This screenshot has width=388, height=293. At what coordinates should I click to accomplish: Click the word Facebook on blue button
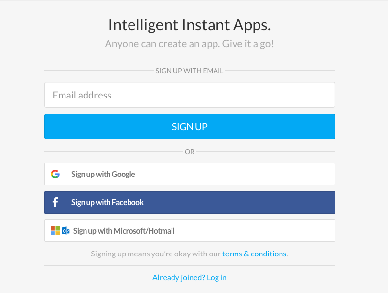128,202
